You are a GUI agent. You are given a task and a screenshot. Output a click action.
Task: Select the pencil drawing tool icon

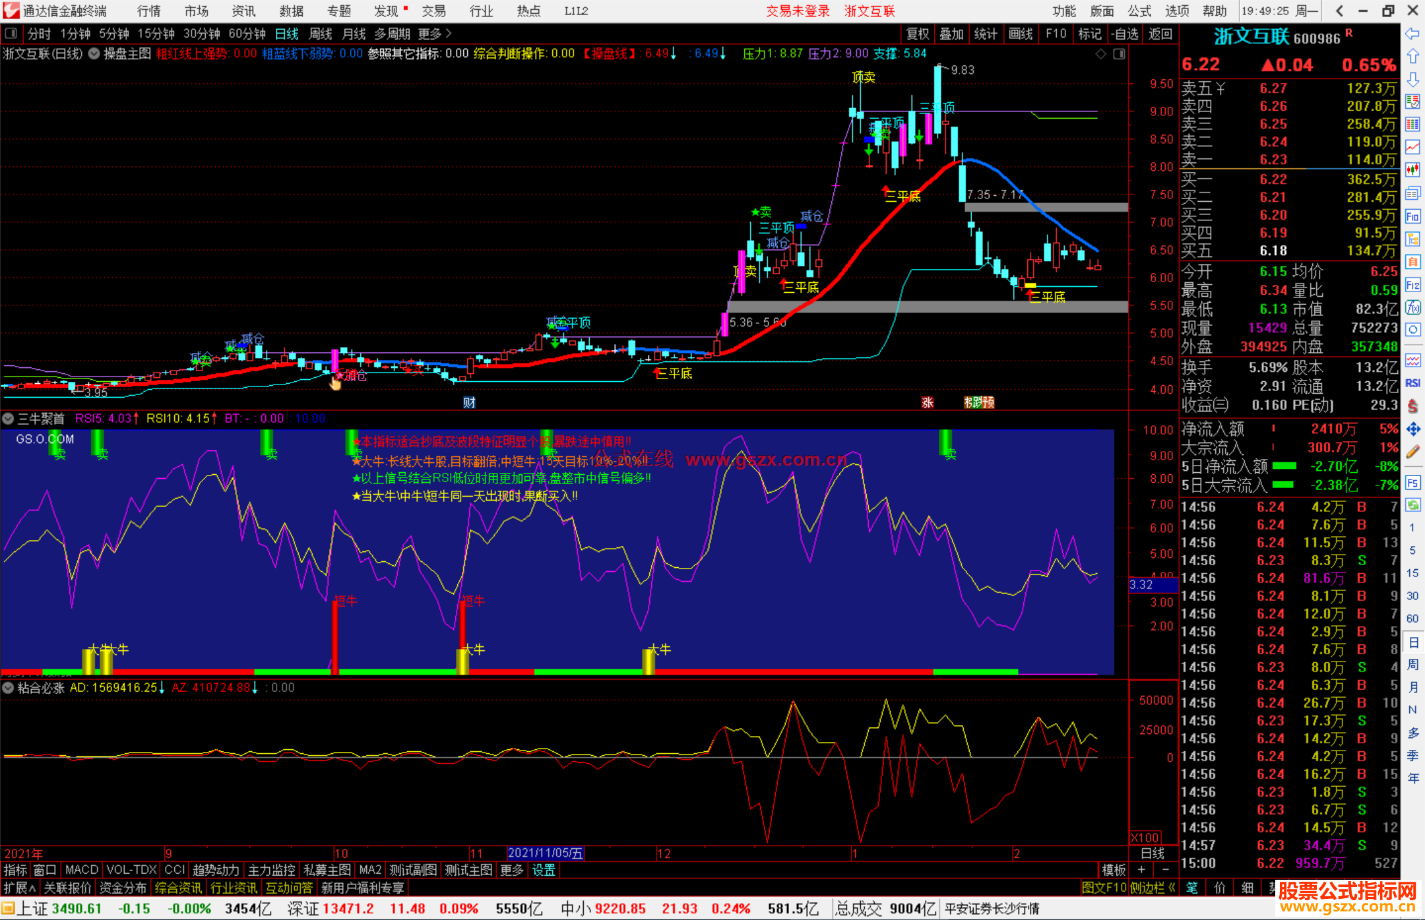1412,452
